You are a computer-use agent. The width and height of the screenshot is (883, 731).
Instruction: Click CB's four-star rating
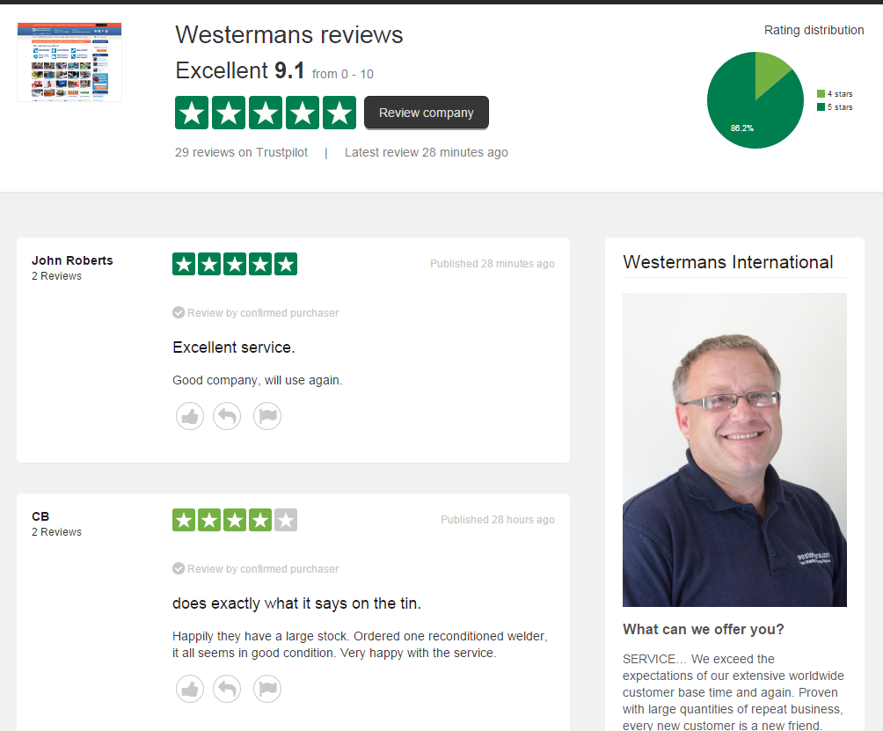pyautogui.click(x=235, y=520)
